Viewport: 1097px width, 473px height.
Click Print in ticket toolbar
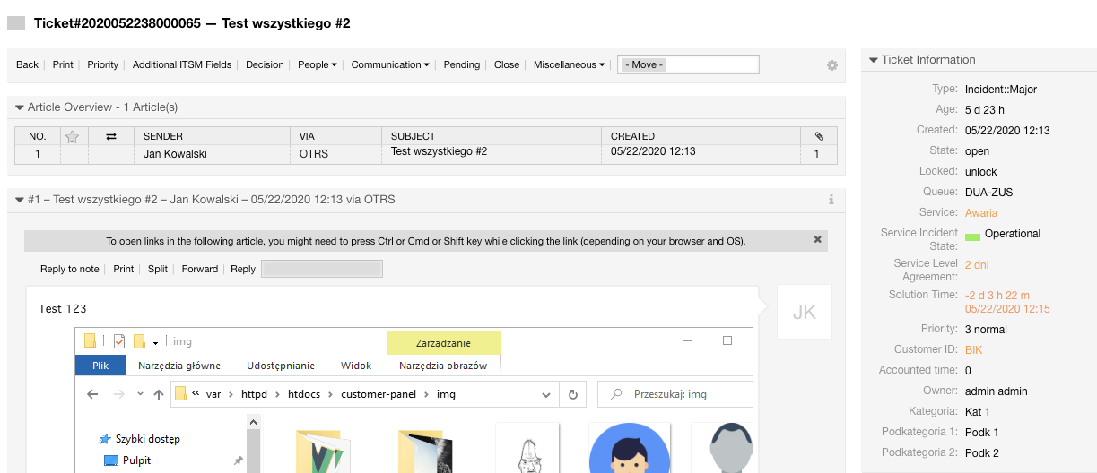coord(63,64)
